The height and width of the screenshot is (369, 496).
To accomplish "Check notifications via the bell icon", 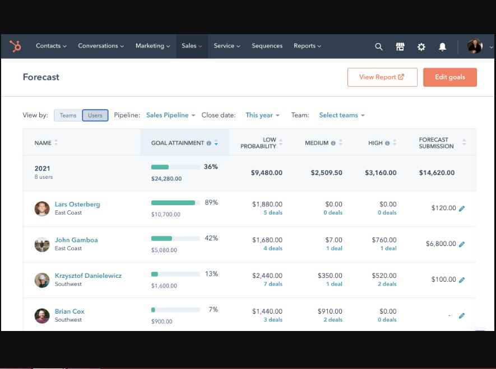I will pos(442,46).
